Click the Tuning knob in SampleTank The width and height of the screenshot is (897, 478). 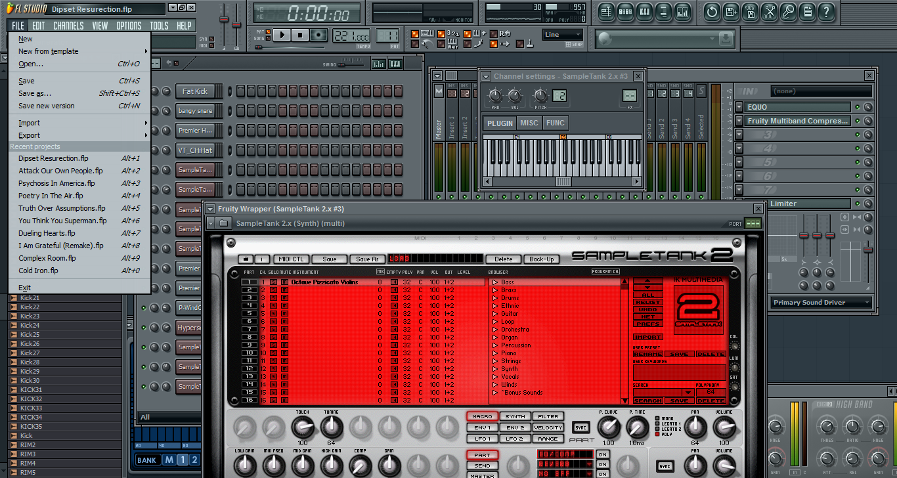pos(332,427)
